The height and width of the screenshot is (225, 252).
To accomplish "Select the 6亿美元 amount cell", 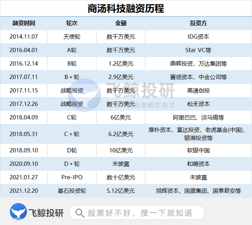I will (x=121, y=118).
